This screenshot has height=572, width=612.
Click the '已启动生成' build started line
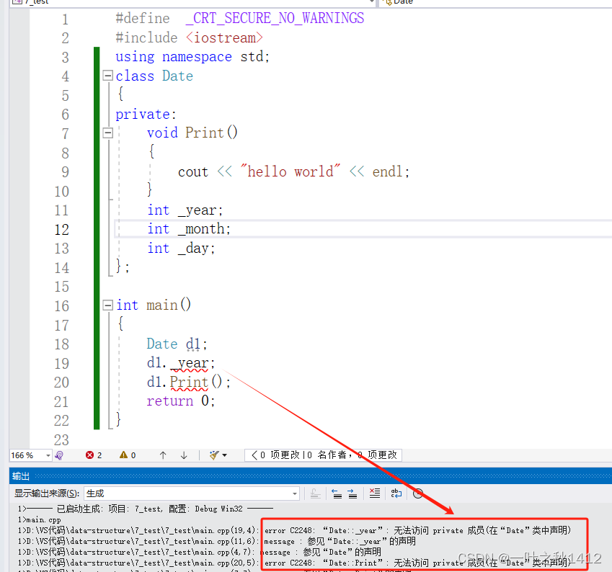(145, 509)
